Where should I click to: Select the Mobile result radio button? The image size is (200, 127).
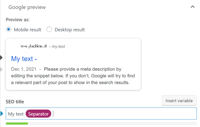(x=9, y=29)
